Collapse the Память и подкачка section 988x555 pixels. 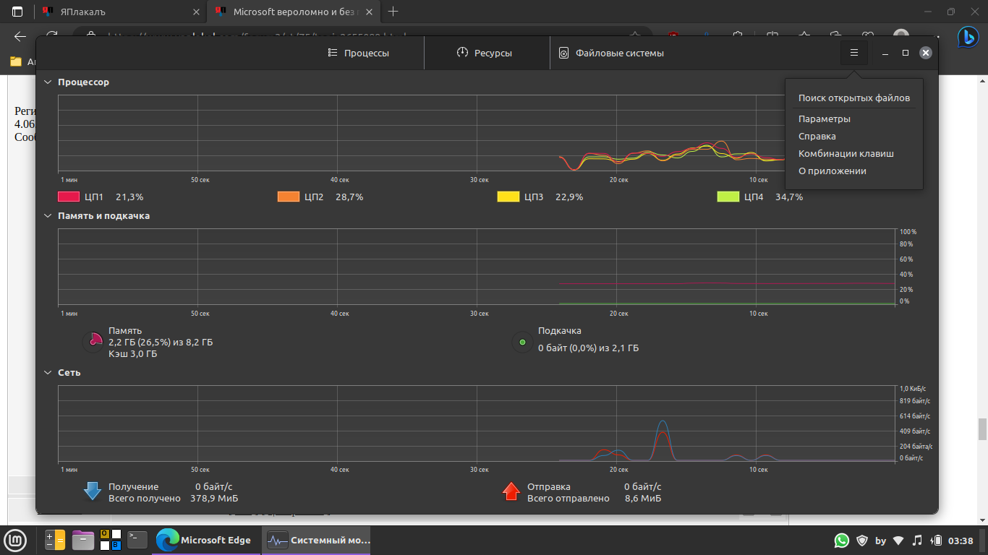(x=48, y=216)
